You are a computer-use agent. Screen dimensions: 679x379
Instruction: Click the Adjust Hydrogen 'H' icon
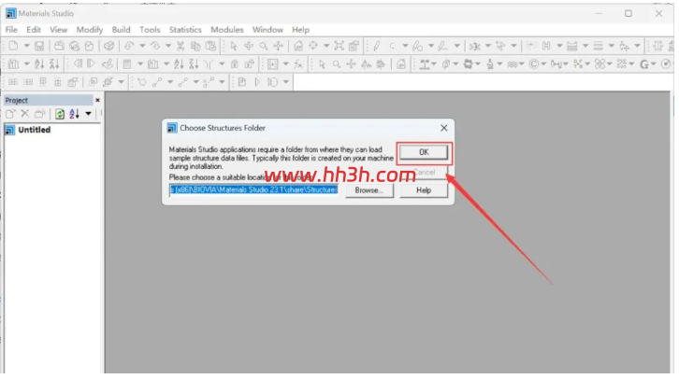point(546,46)
